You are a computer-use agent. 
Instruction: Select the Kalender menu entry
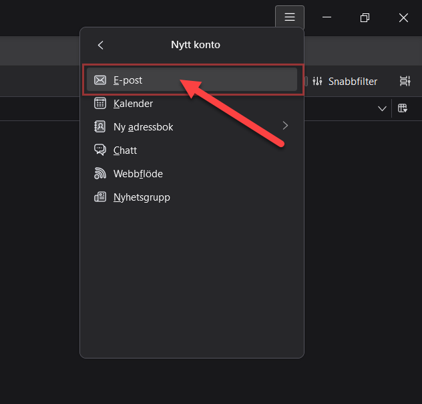click(x=192, y=104)
